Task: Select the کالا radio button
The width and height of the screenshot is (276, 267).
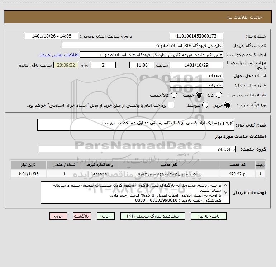Action: pyautogui.click(x=219, y=95)
